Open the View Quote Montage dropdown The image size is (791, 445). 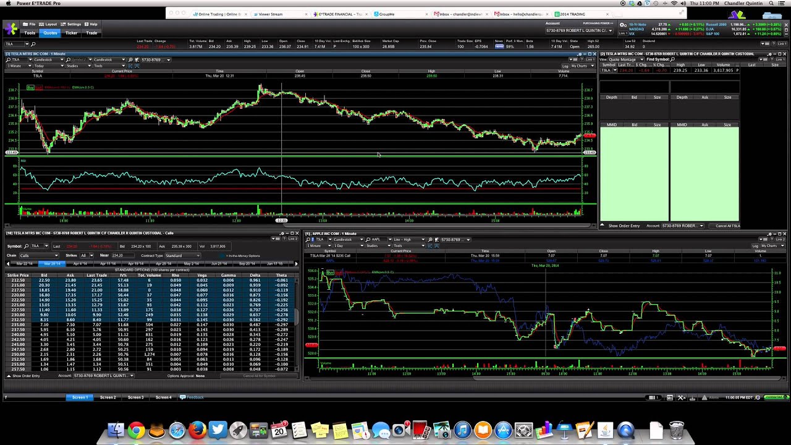click(626, 59)
